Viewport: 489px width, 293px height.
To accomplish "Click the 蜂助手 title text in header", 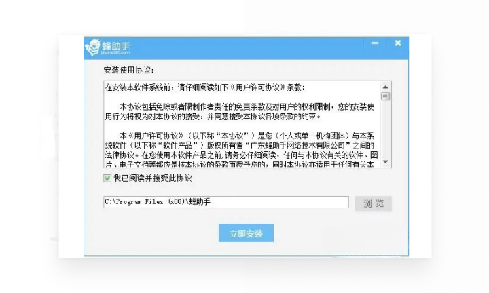I will [x=115, y=45].
